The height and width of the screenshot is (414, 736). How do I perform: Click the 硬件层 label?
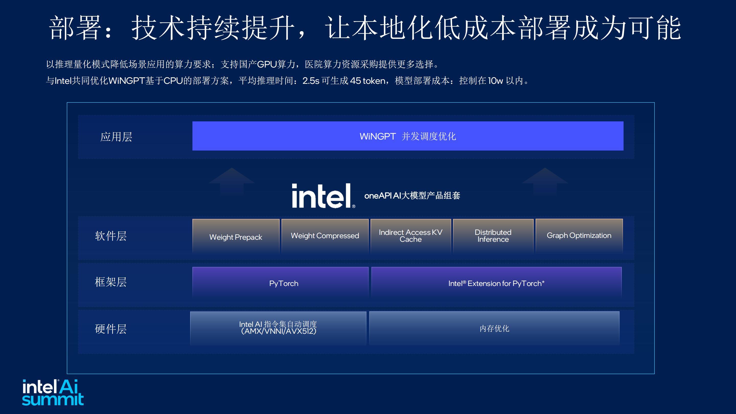[111, 329]
